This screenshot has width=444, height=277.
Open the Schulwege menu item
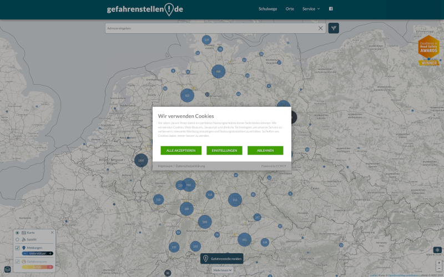point(268,9)
